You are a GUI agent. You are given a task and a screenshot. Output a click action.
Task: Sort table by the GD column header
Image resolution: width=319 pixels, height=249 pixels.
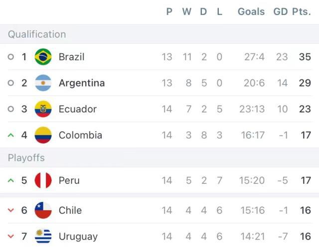click(281, 11)
